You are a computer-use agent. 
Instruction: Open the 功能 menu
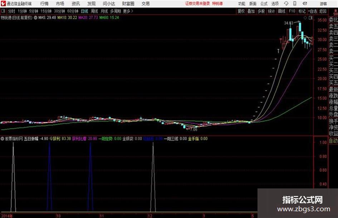[242, 4]
